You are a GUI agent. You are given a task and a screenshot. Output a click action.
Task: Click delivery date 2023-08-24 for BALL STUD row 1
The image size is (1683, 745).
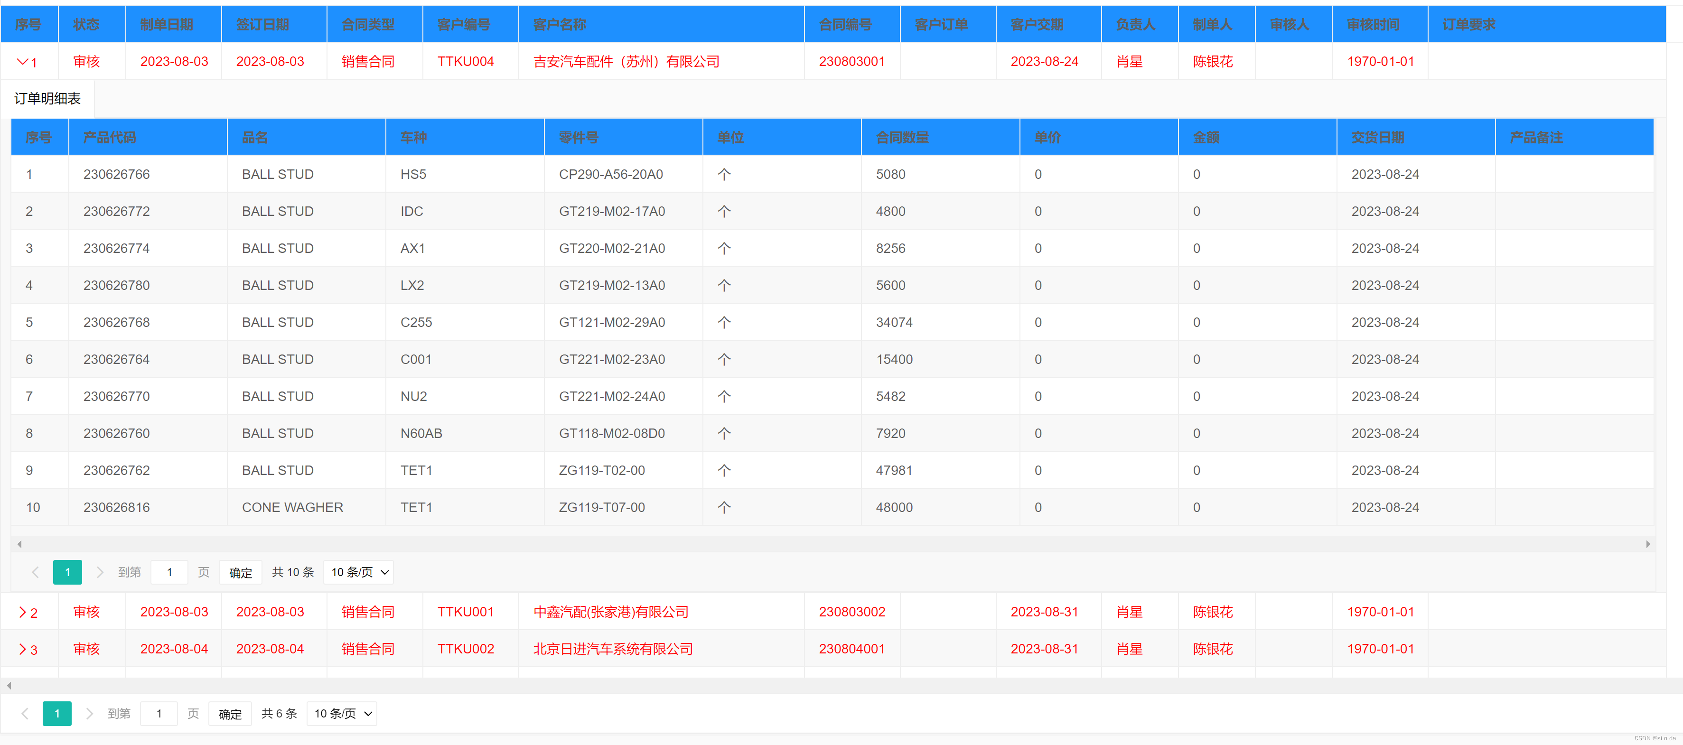[1385, 174]
